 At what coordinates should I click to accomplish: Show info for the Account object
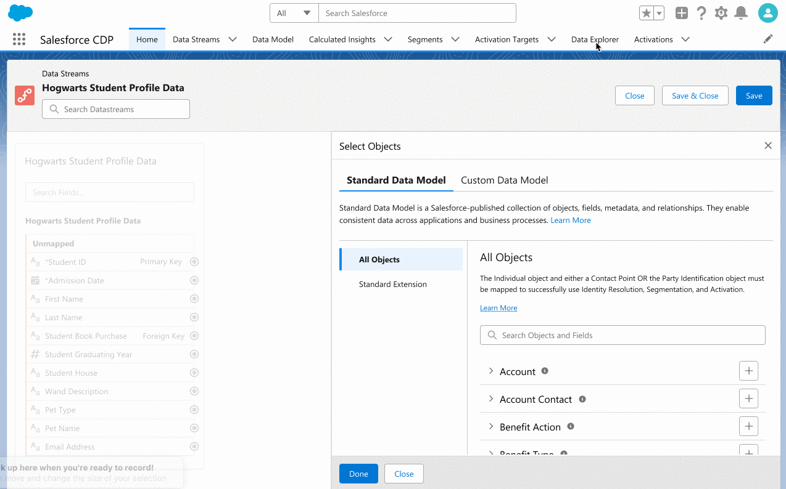coord(545,371)
